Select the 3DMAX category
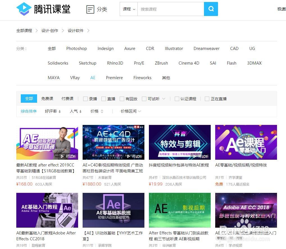 pos(254,63)
